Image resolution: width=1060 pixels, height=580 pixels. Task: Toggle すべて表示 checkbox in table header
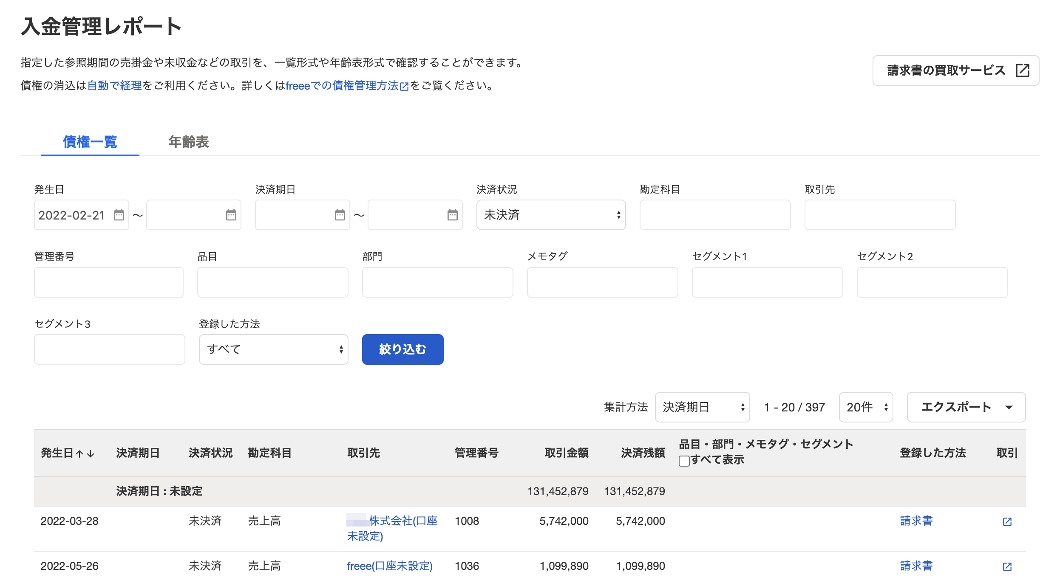[x=684, y=461]
